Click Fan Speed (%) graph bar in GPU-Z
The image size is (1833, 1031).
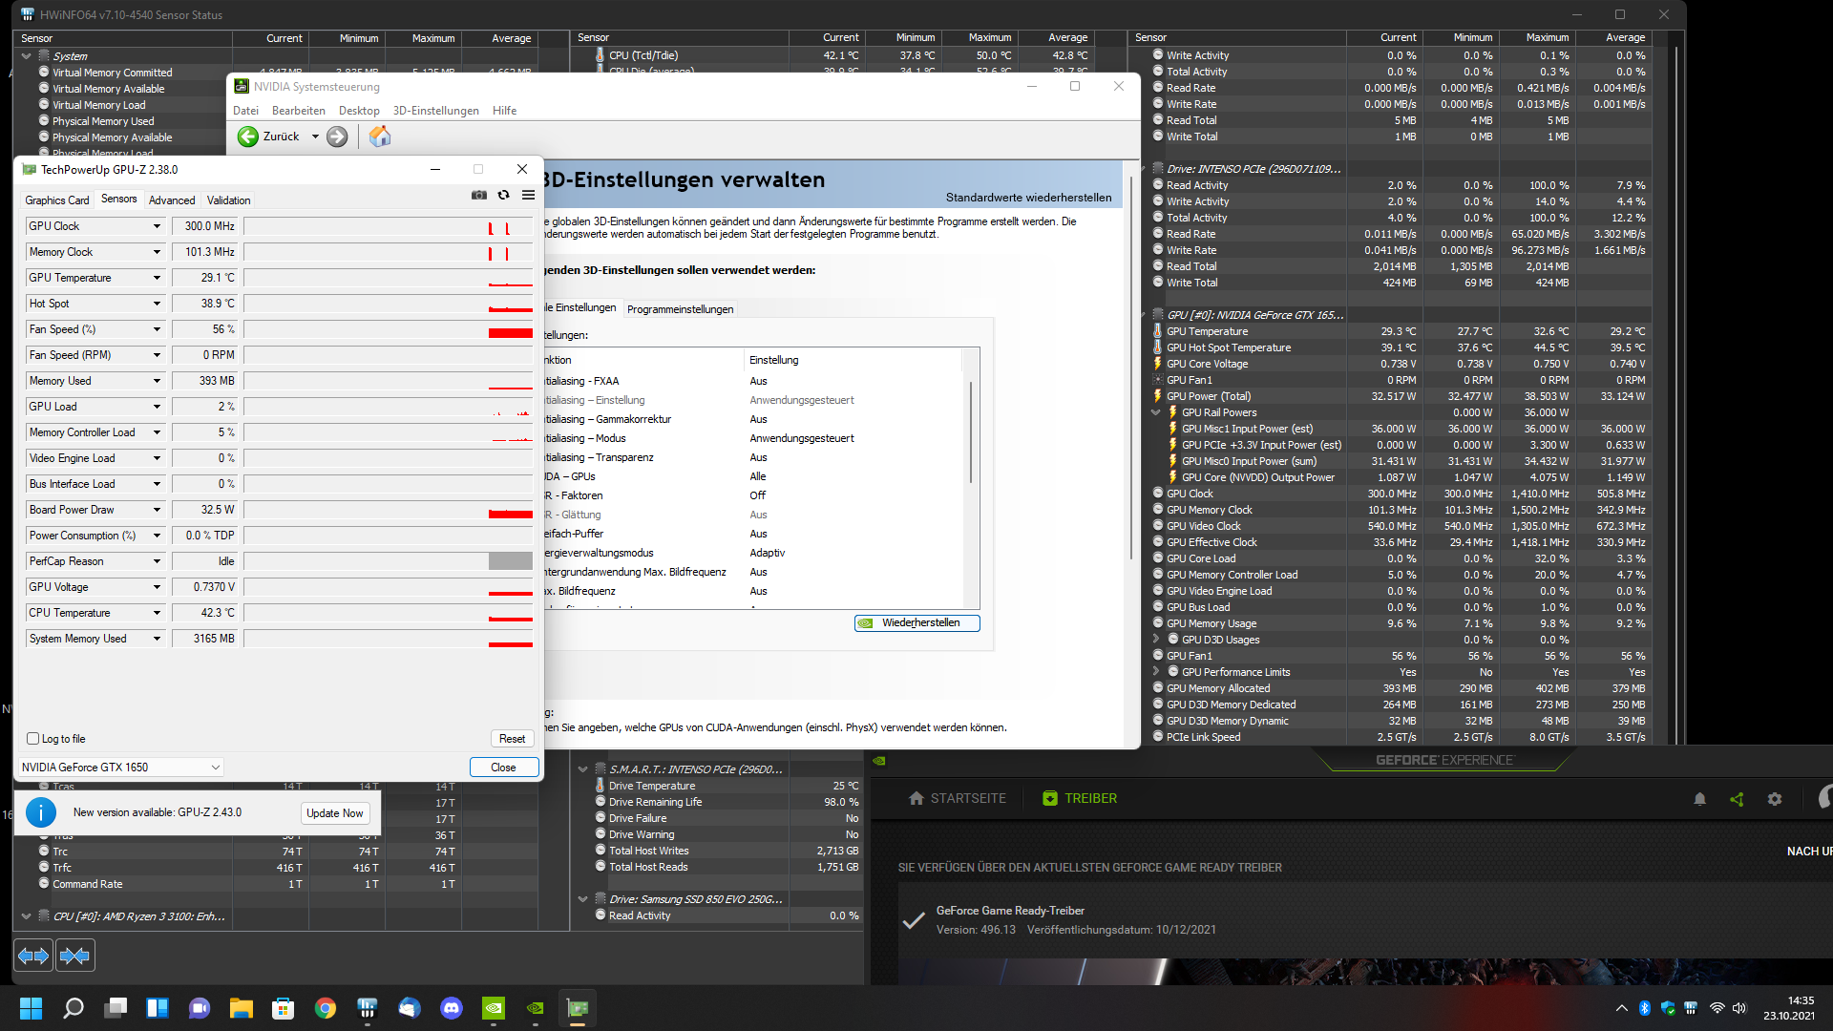(388, 329)
